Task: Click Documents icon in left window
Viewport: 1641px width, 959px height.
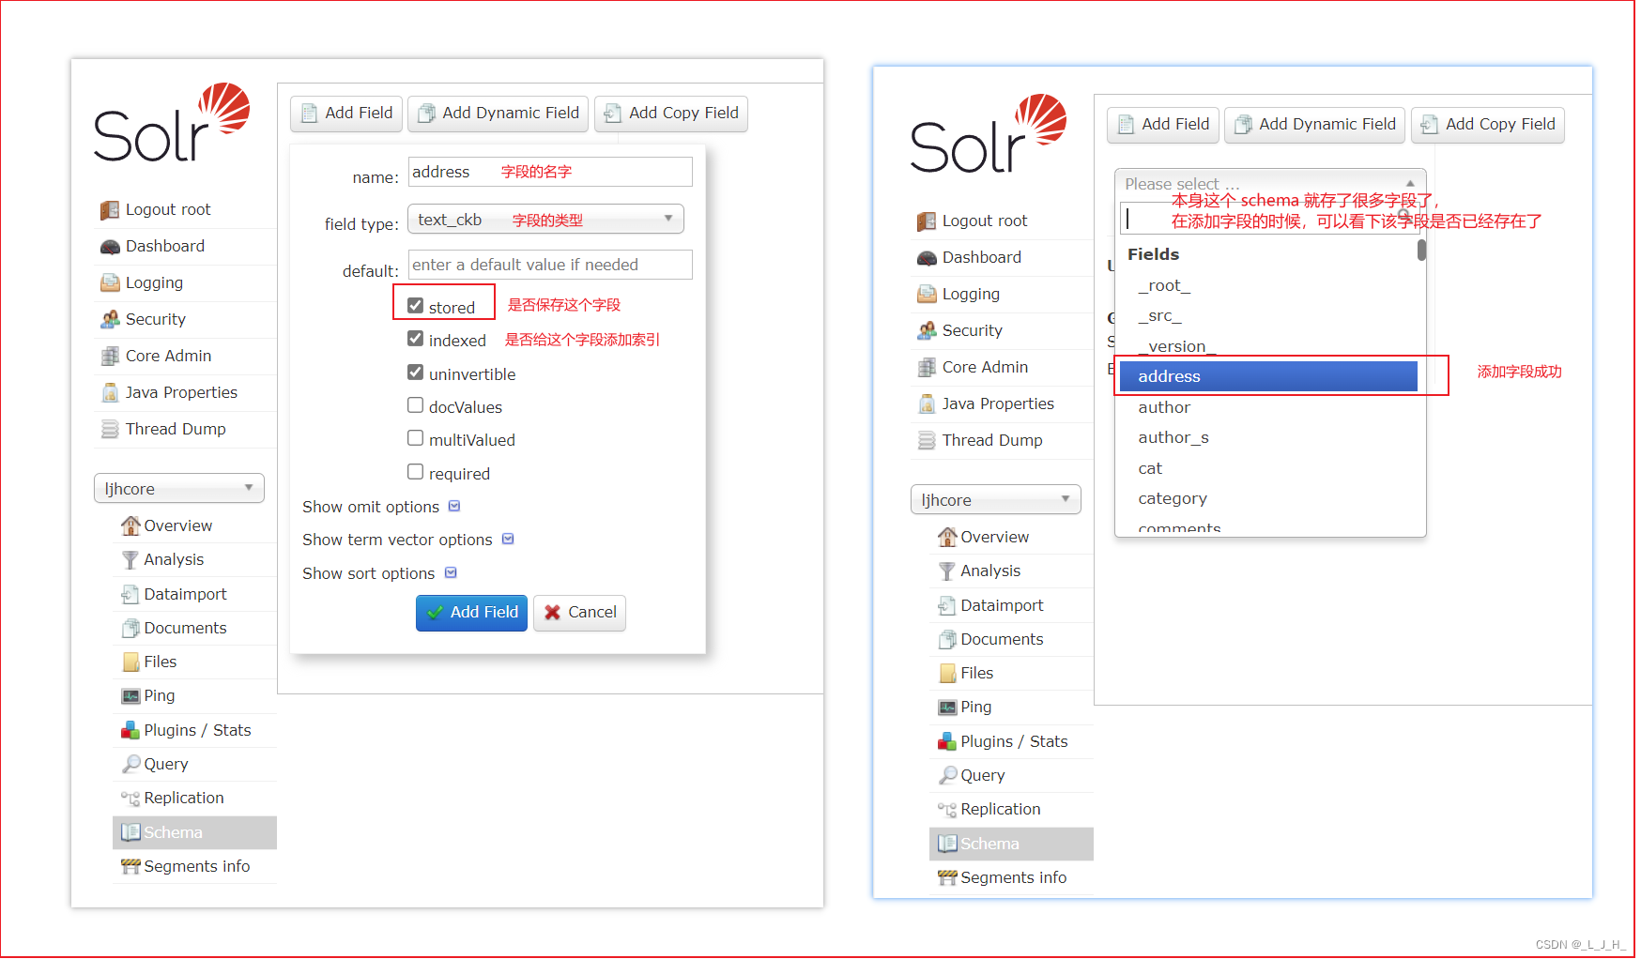Action: 130,628
